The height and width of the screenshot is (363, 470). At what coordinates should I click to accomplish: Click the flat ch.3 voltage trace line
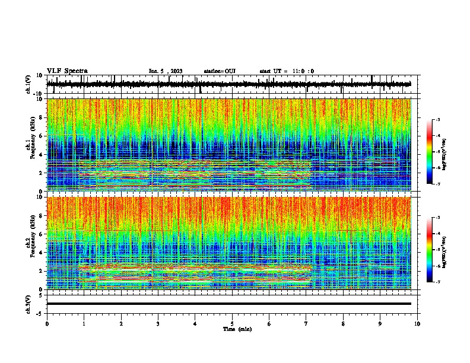[x=229, y=304]
